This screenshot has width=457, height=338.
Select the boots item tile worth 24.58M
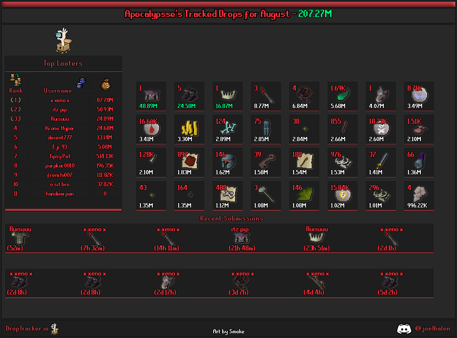tap(189, 97)
